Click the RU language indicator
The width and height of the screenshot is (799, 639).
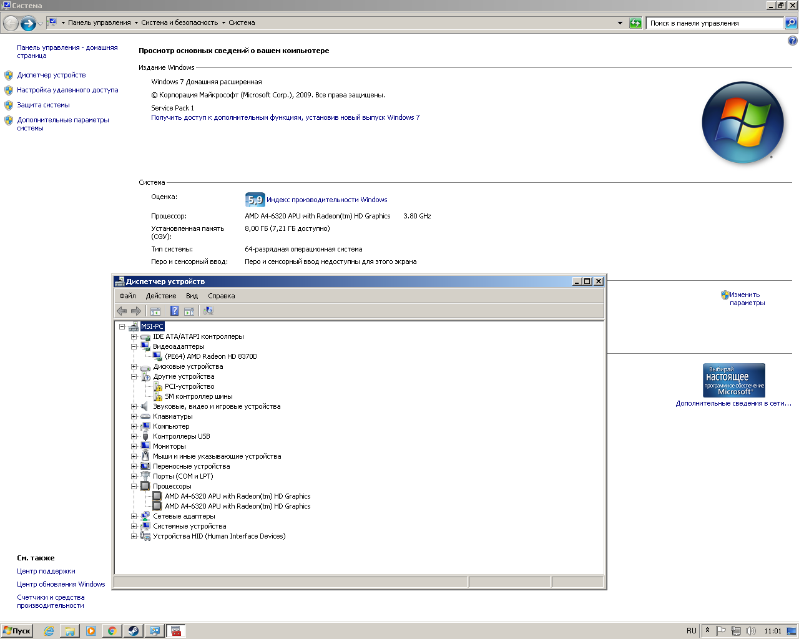click(692, 631)
